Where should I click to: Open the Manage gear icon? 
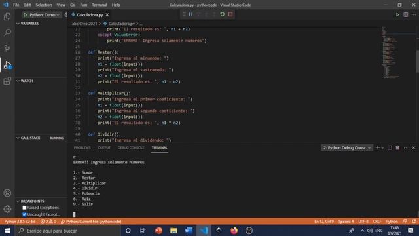pyautogui.click(x=7, y=209)
